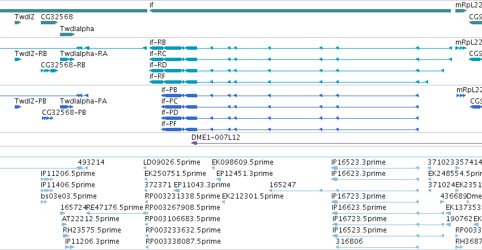
Task: Select the TwdlZ-PB protein feature
Action: 18,107
